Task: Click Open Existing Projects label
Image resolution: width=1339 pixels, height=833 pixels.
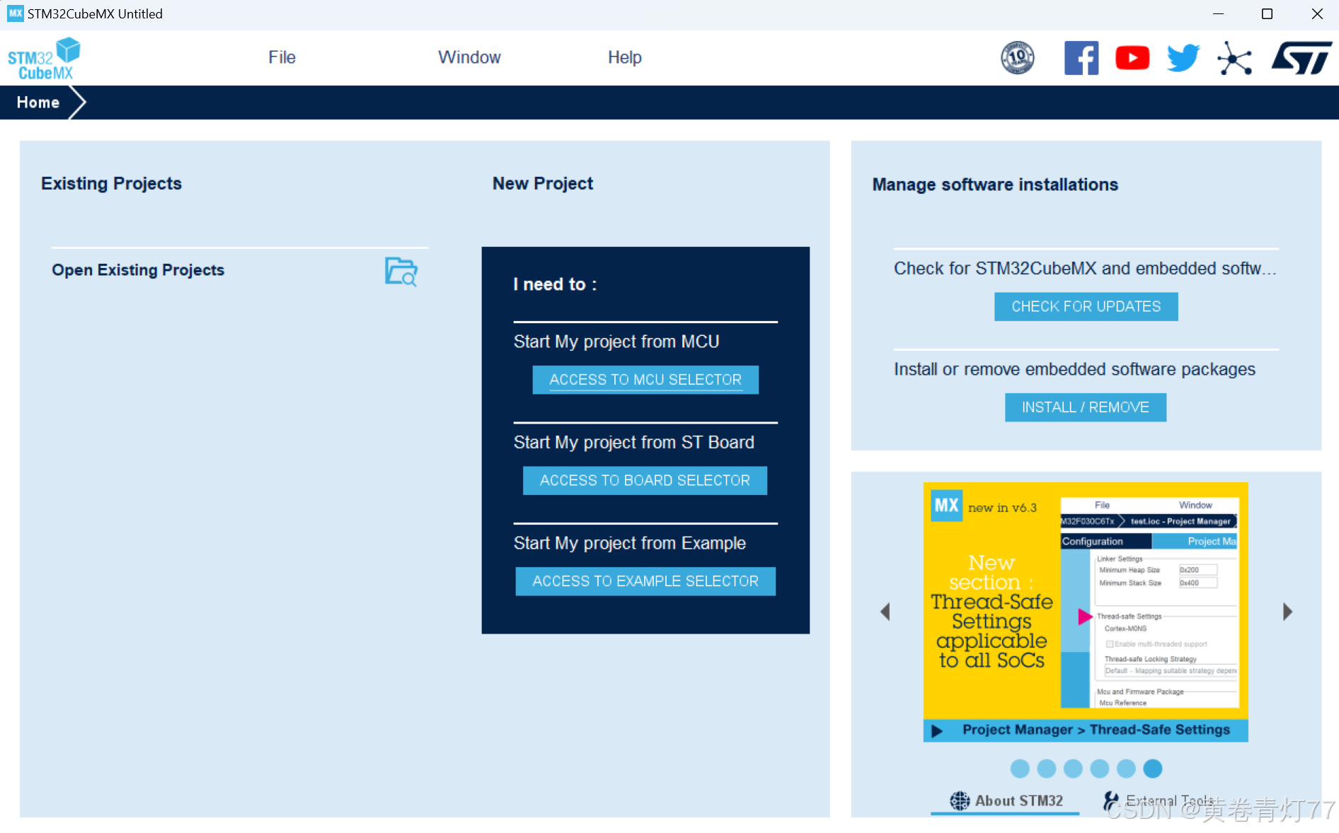Action: coord(138,270)
